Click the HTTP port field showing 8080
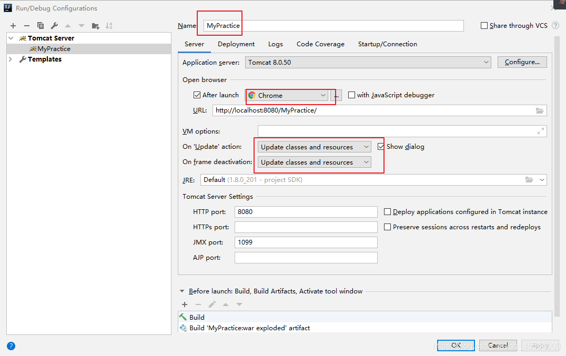This screenshot has height=356, width=566. 306,212
